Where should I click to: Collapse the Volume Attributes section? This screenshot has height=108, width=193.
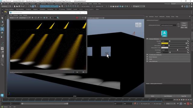point(147,39)
